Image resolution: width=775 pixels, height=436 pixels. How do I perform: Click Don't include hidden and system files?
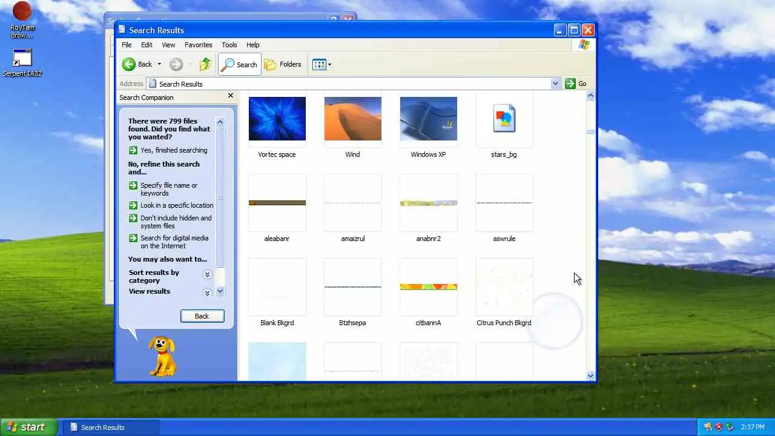[170, 222]
